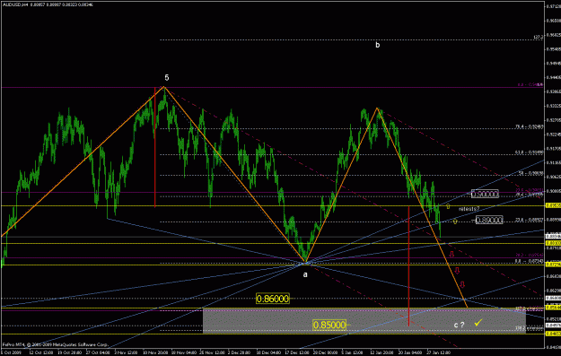Select the gray shaded target rectangle

364,321
